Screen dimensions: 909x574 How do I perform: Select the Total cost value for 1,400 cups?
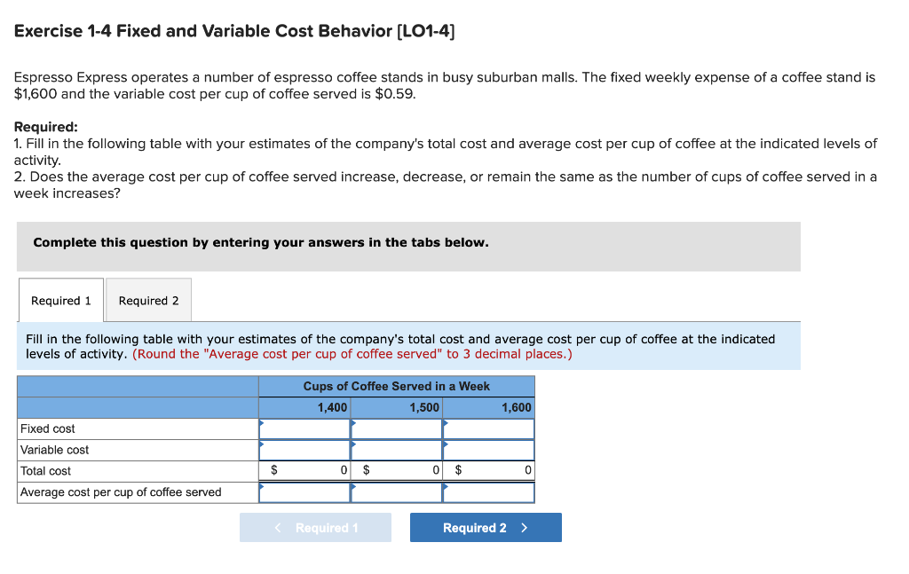pyautogui.click(x=304, y=470)
